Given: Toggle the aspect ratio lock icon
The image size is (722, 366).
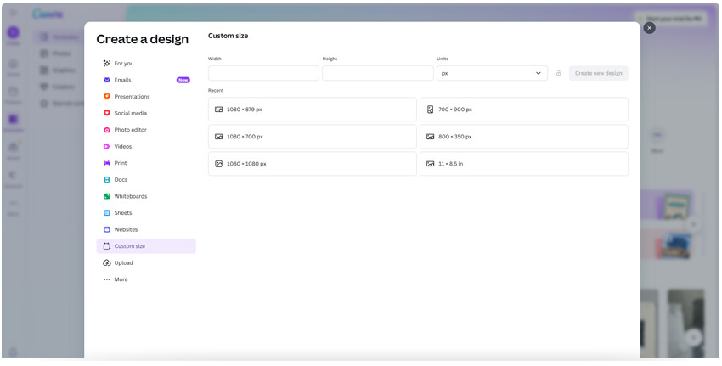Looking at the screenshot, I should 558,73.
